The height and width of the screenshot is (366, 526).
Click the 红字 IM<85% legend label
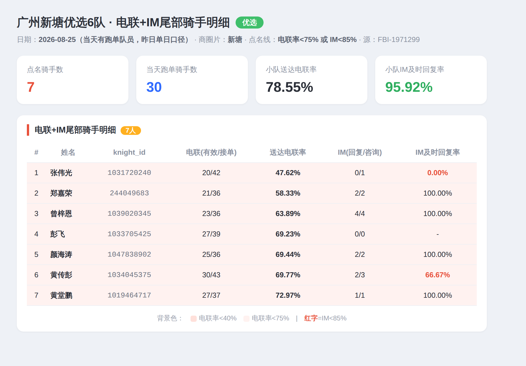[x=325, y=318]
